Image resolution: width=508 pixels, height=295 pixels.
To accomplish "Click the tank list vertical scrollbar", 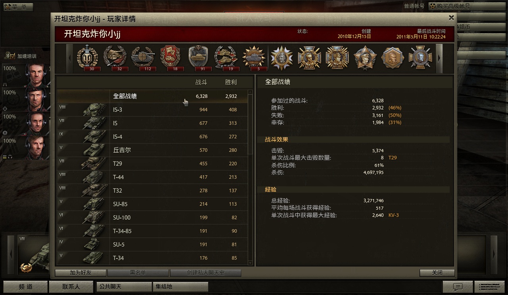I will [x=250, y=178].
